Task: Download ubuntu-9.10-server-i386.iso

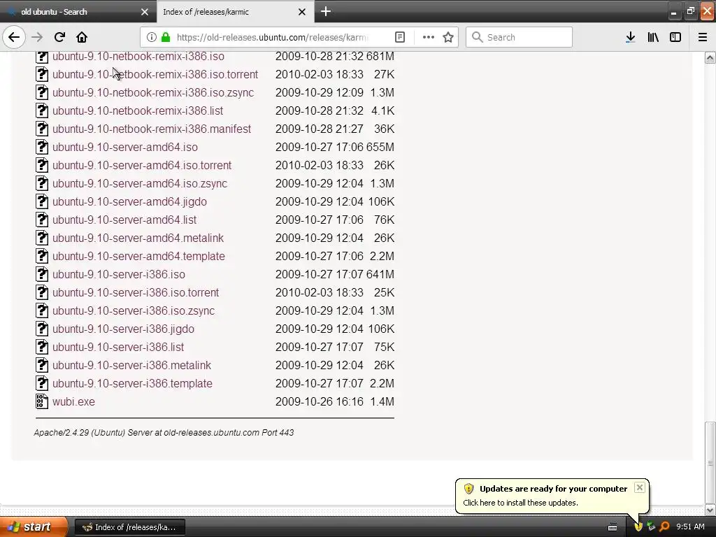Action: [x=119, y=274]
